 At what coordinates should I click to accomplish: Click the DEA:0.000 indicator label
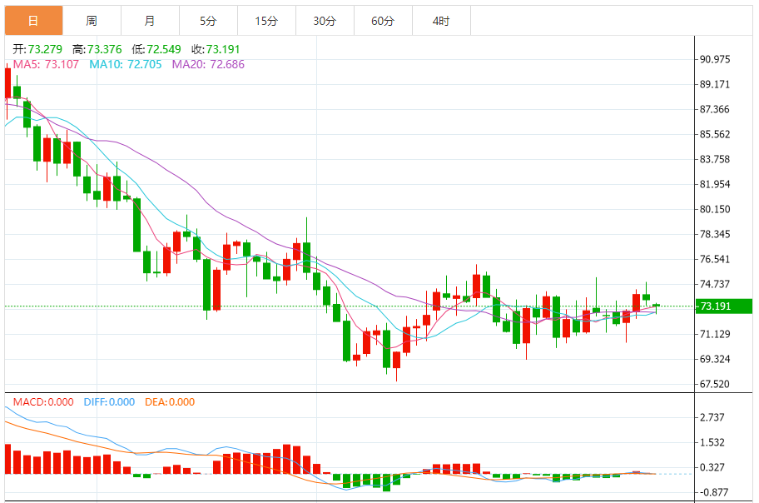coord(170,402)
